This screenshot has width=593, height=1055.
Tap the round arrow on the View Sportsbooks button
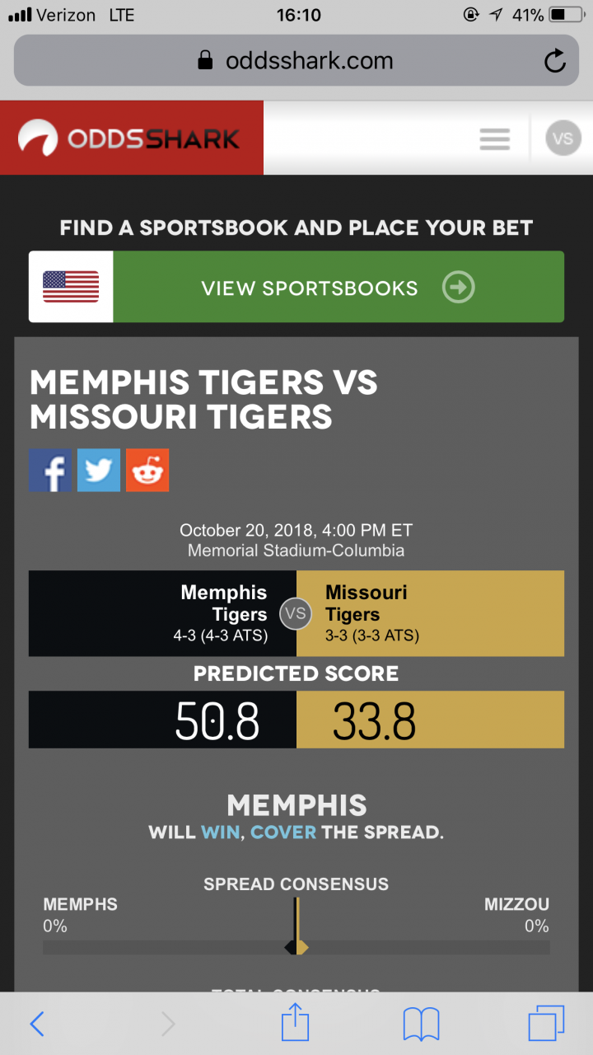[x=459, y=287]
